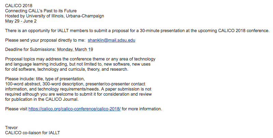Viewport: 273px width, 138px height.
Task: Click the theory, and research line
Action: tap(67, 69)
